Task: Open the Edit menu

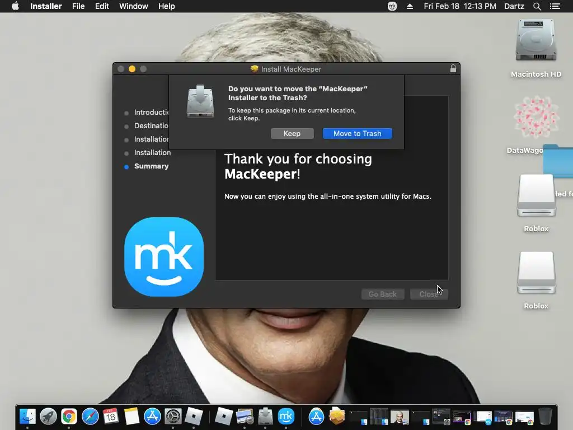Action: coord(102,6)
